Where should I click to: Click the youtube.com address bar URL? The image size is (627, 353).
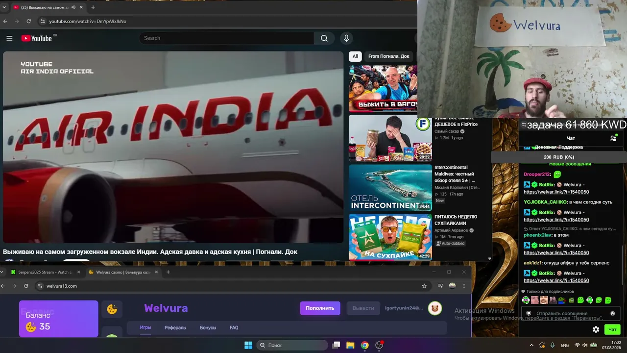tap(88, 22)
